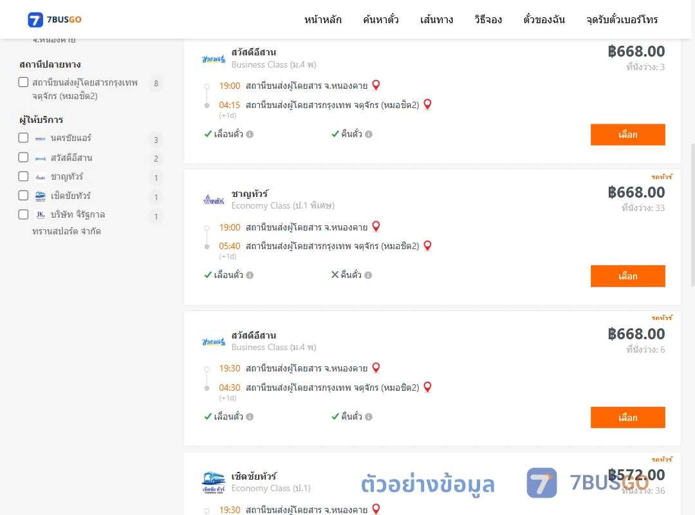
Task: Click the Economy Class (ป.1 พิเศษ) label
Action: tap(283, 205)
